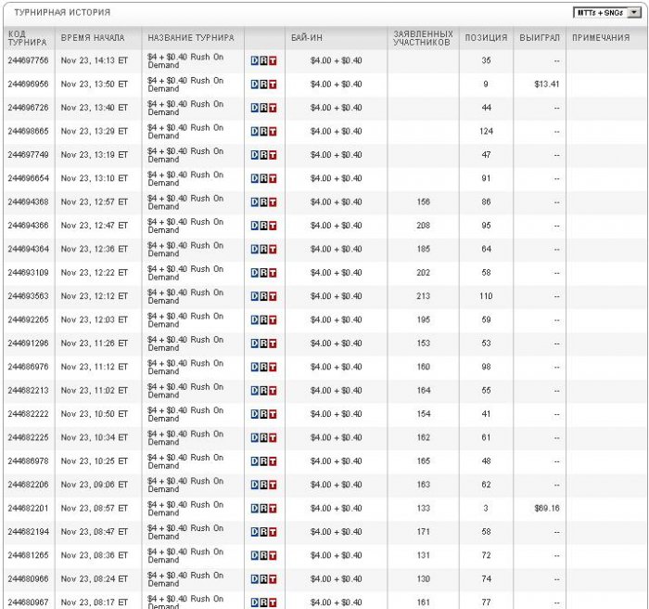Viewport: 649px width, 609px height.
Task: Click the T icon in the 14:13 ET row
Action: coord(273,61)
